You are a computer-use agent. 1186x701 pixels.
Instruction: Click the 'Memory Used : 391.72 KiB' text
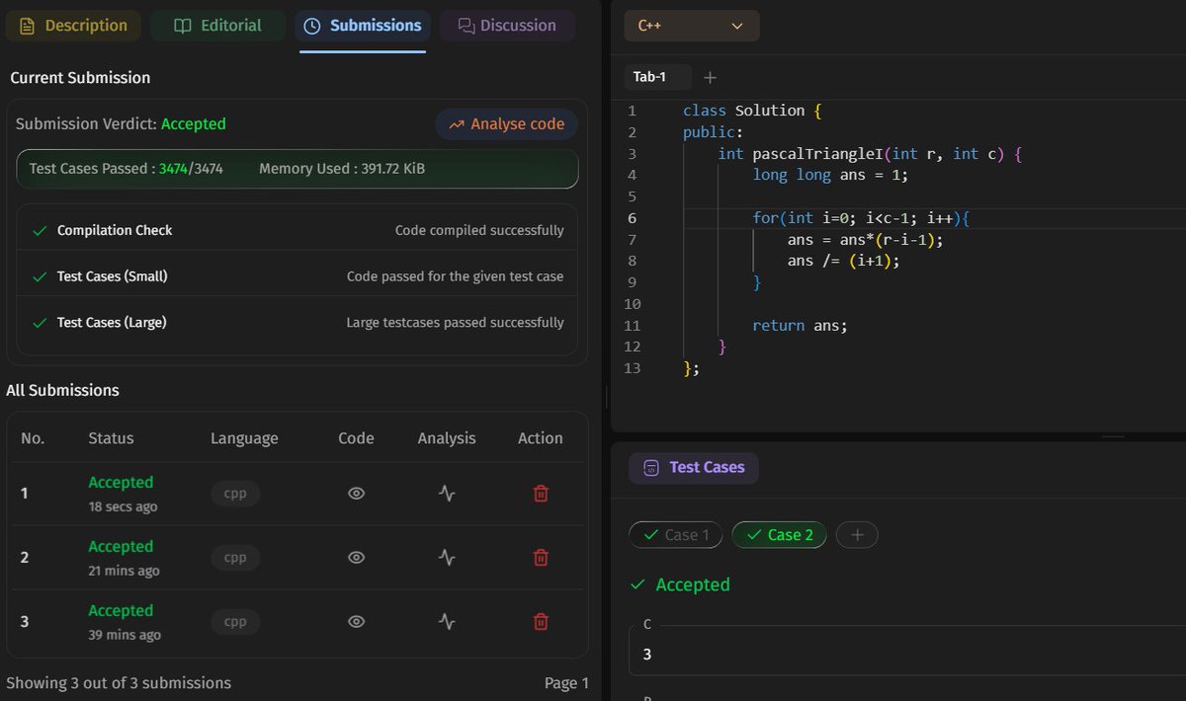(x=342, y=169)
